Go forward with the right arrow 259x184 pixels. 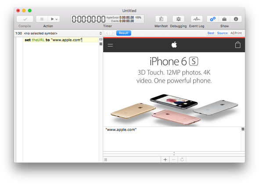click(112, 33)
